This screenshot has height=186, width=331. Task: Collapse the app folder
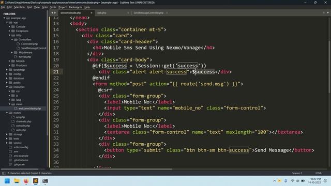click(x=7, y=22)
